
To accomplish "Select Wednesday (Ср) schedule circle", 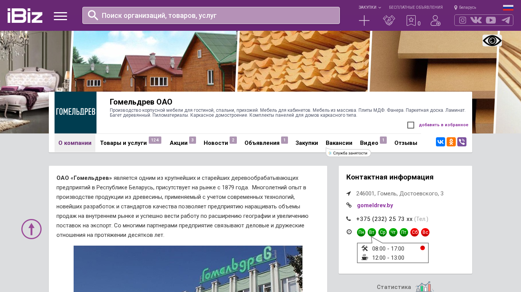I will 383,232.
